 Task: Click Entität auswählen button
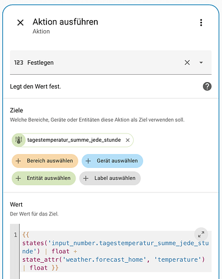[x=44, y=178]
